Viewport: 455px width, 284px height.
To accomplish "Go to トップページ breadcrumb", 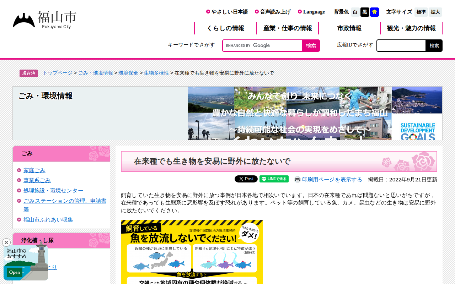I will pyautogui.click(x=58, y=73).
